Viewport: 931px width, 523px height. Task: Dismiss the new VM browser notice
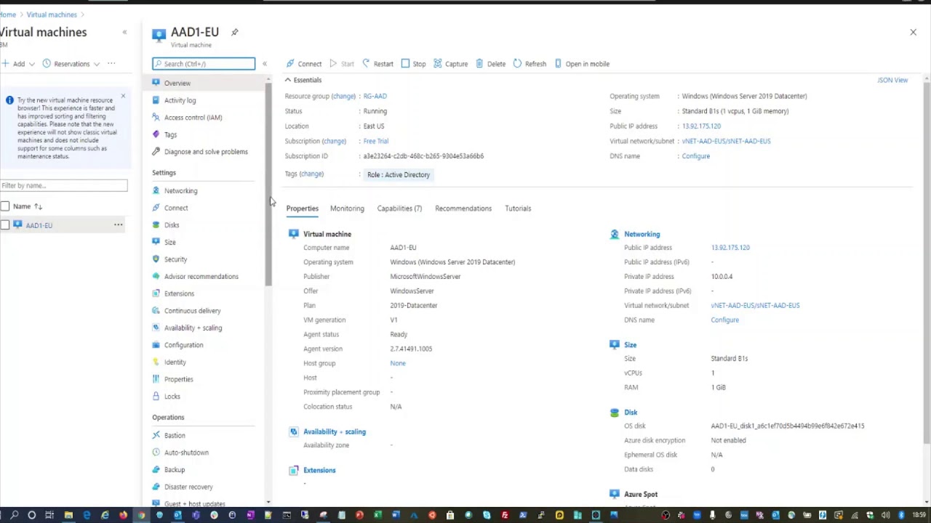tap(123, 96)
